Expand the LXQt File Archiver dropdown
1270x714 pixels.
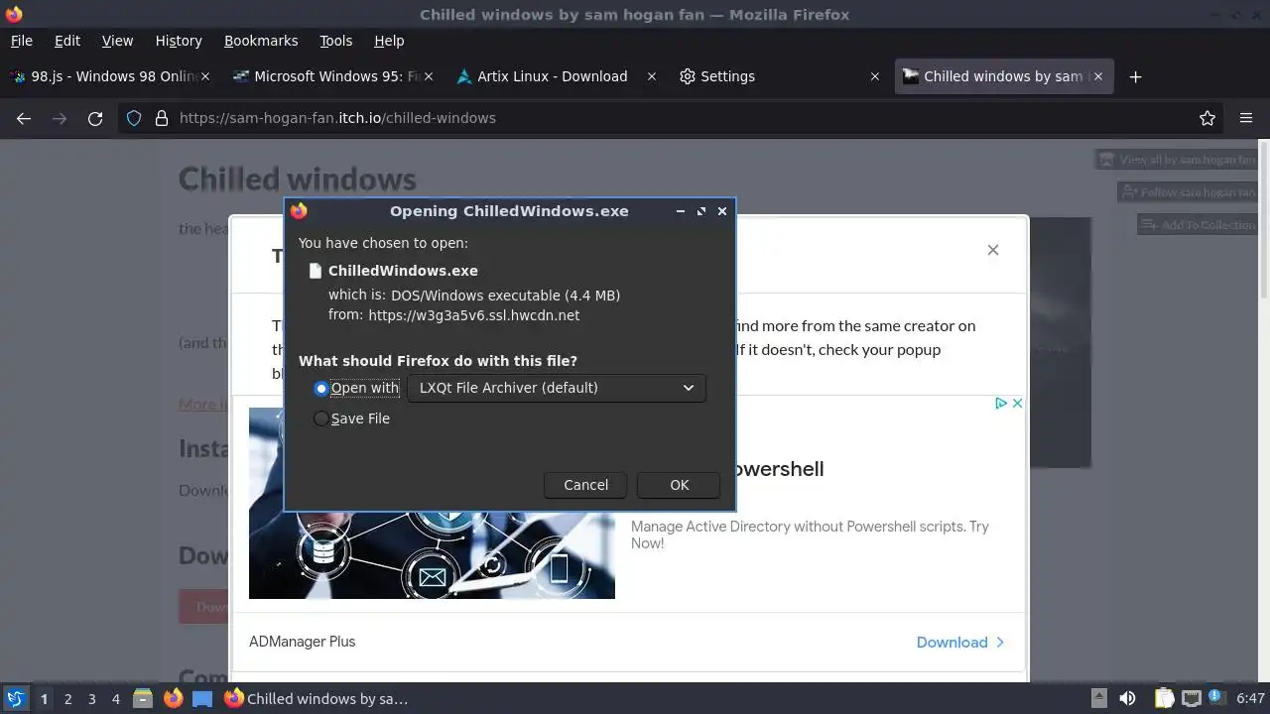(x=557, y=388)
